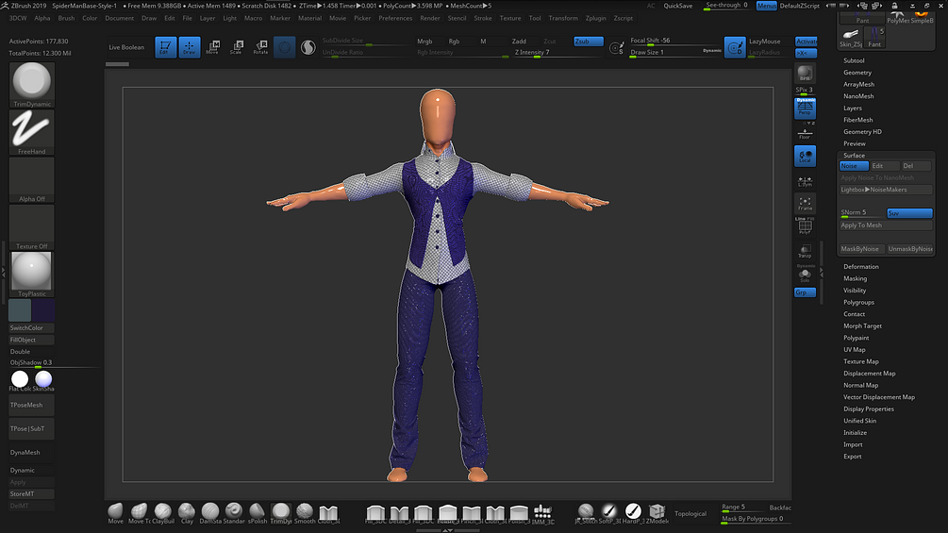The image size is (948, 533).
Task: Click the Rotate gizmo mode icon
Action: 259,47
